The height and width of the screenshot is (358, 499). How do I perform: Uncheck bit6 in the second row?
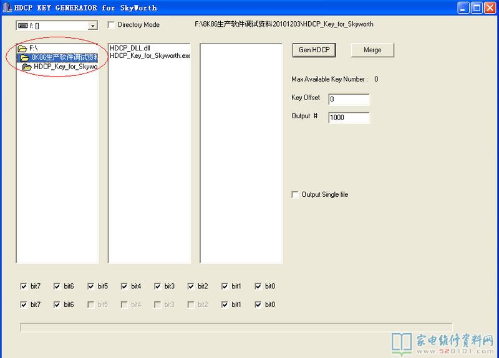[x=57, y=304]
